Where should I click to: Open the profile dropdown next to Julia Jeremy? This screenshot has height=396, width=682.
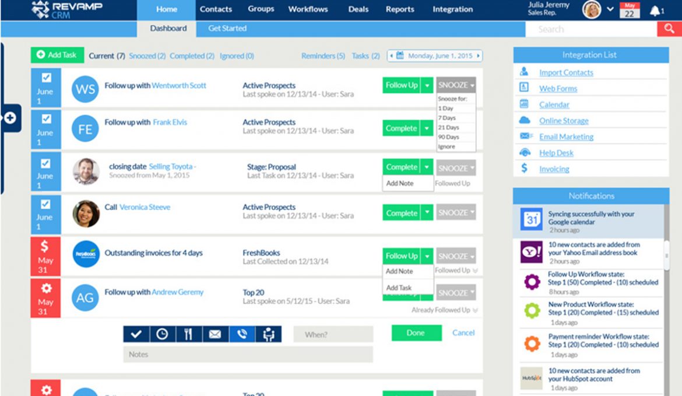pos(610,10)
